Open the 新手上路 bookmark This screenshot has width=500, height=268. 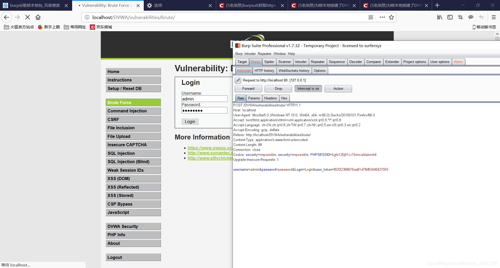pos(49,27)
